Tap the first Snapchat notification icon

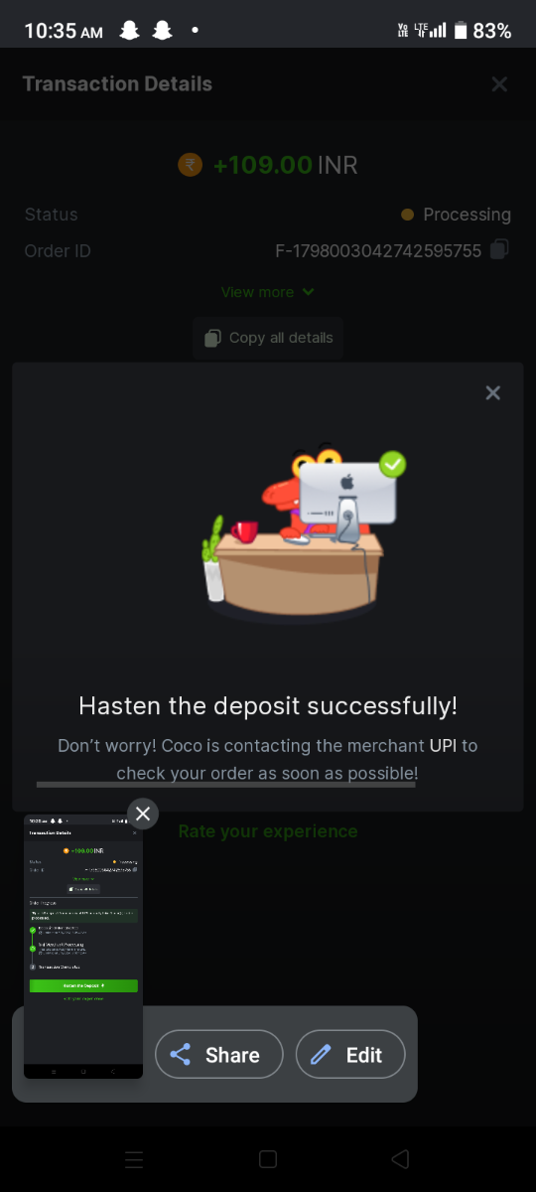(129, 31)
